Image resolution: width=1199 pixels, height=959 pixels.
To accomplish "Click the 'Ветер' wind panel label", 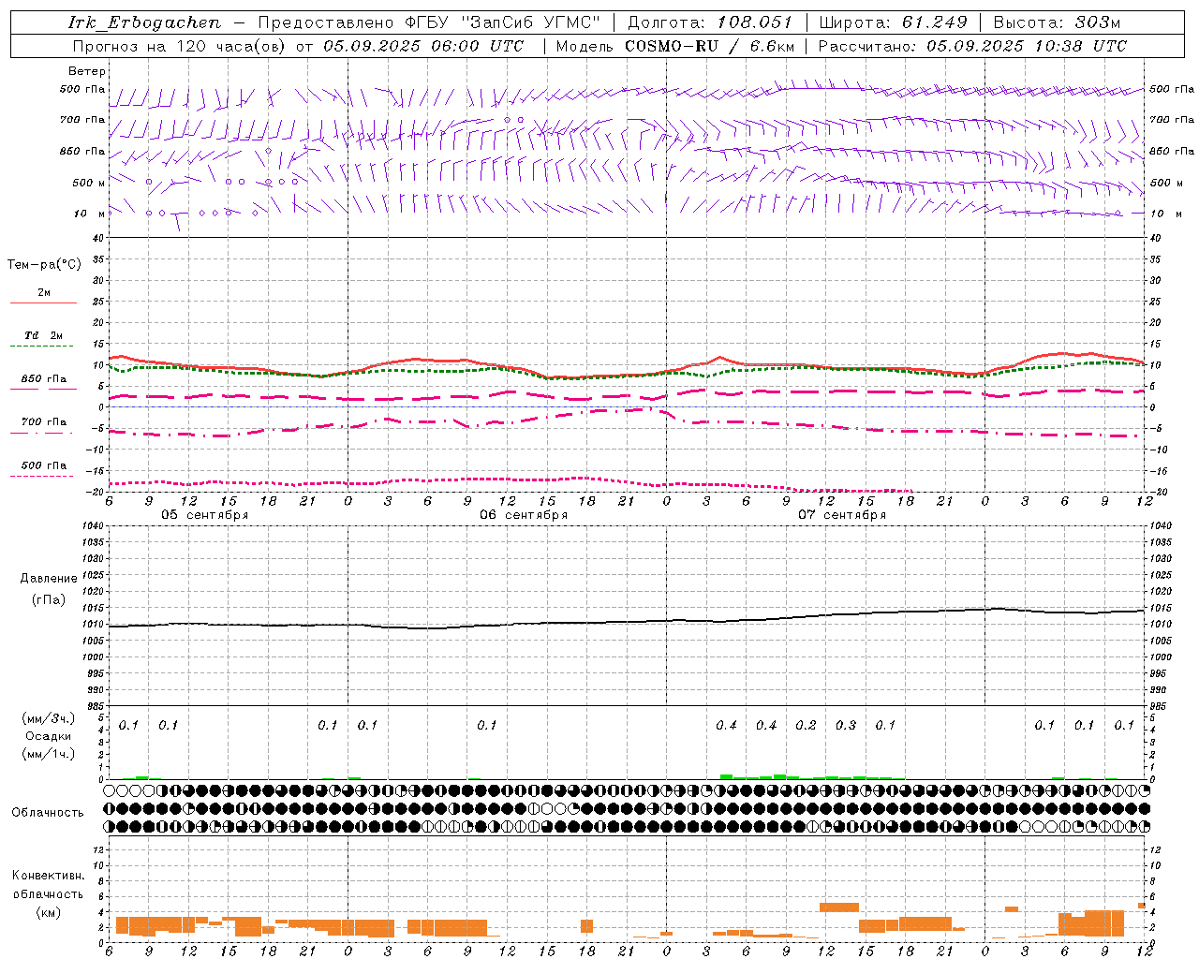I will pos(87,71).
